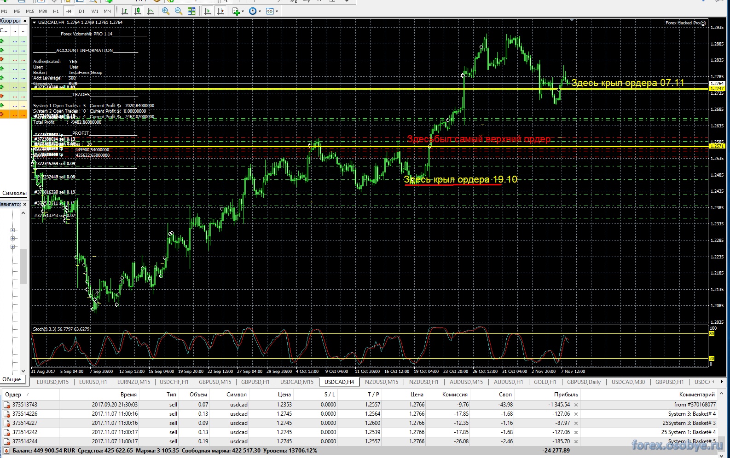
Task: Switch chart to candlesticks type
Action: point(138,11)
